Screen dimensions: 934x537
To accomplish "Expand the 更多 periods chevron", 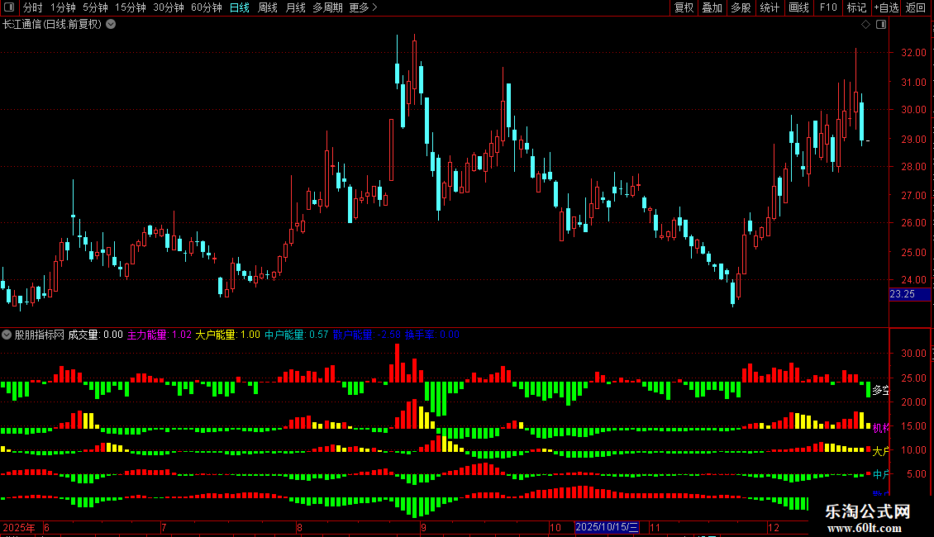I will point(374,7).
